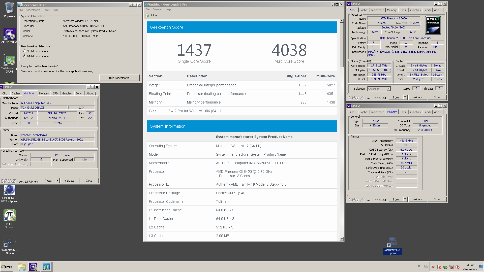Click the DRAM Frequency 431.6 MHz field

(406, 141)
